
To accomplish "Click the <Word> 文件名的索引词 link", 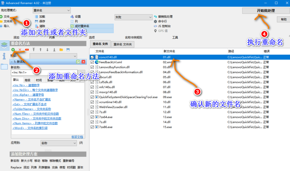I will tap(30, 128).
